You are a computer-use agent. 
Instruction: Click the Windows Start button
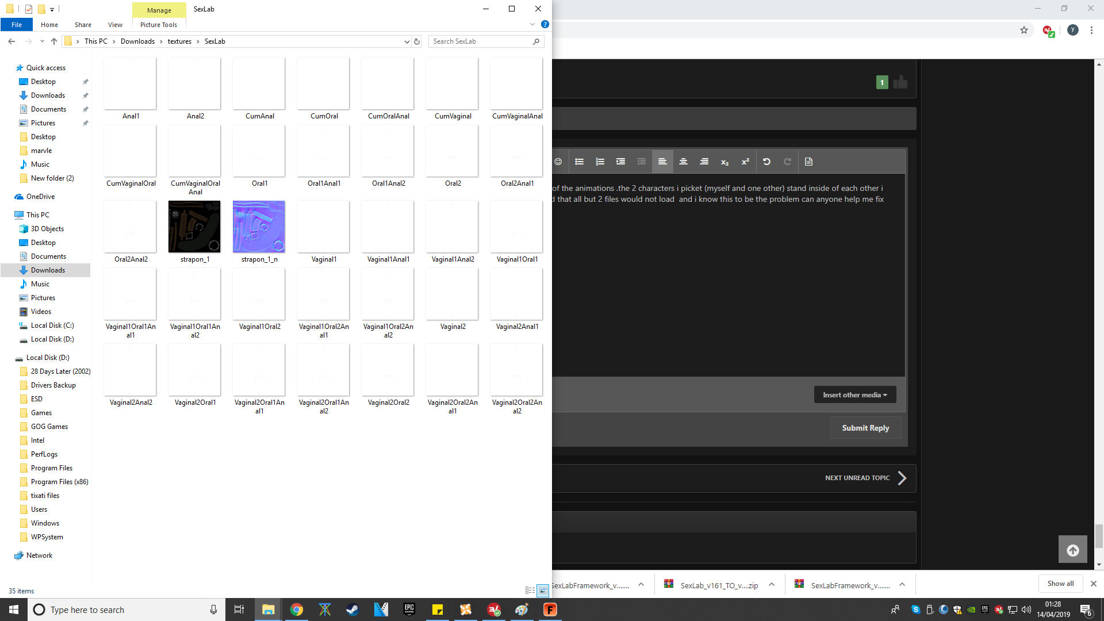[14, 609]
